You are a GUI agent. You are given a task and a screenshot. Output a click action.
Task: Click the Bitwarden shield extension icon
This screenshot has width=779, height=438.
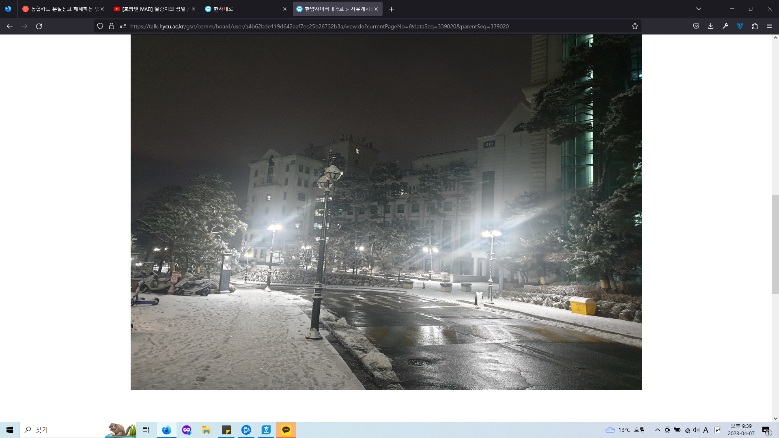point(740,26)
